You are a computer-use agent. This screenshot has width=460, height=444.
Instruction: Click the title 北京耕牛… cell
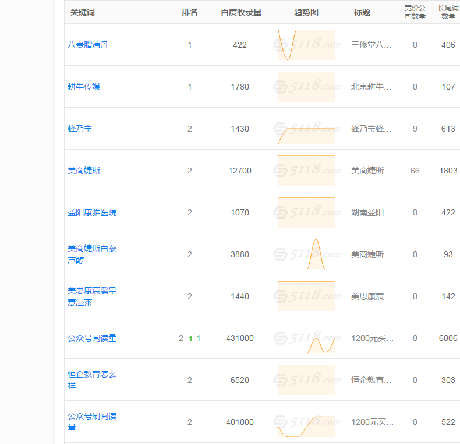(x=371, y=87)
